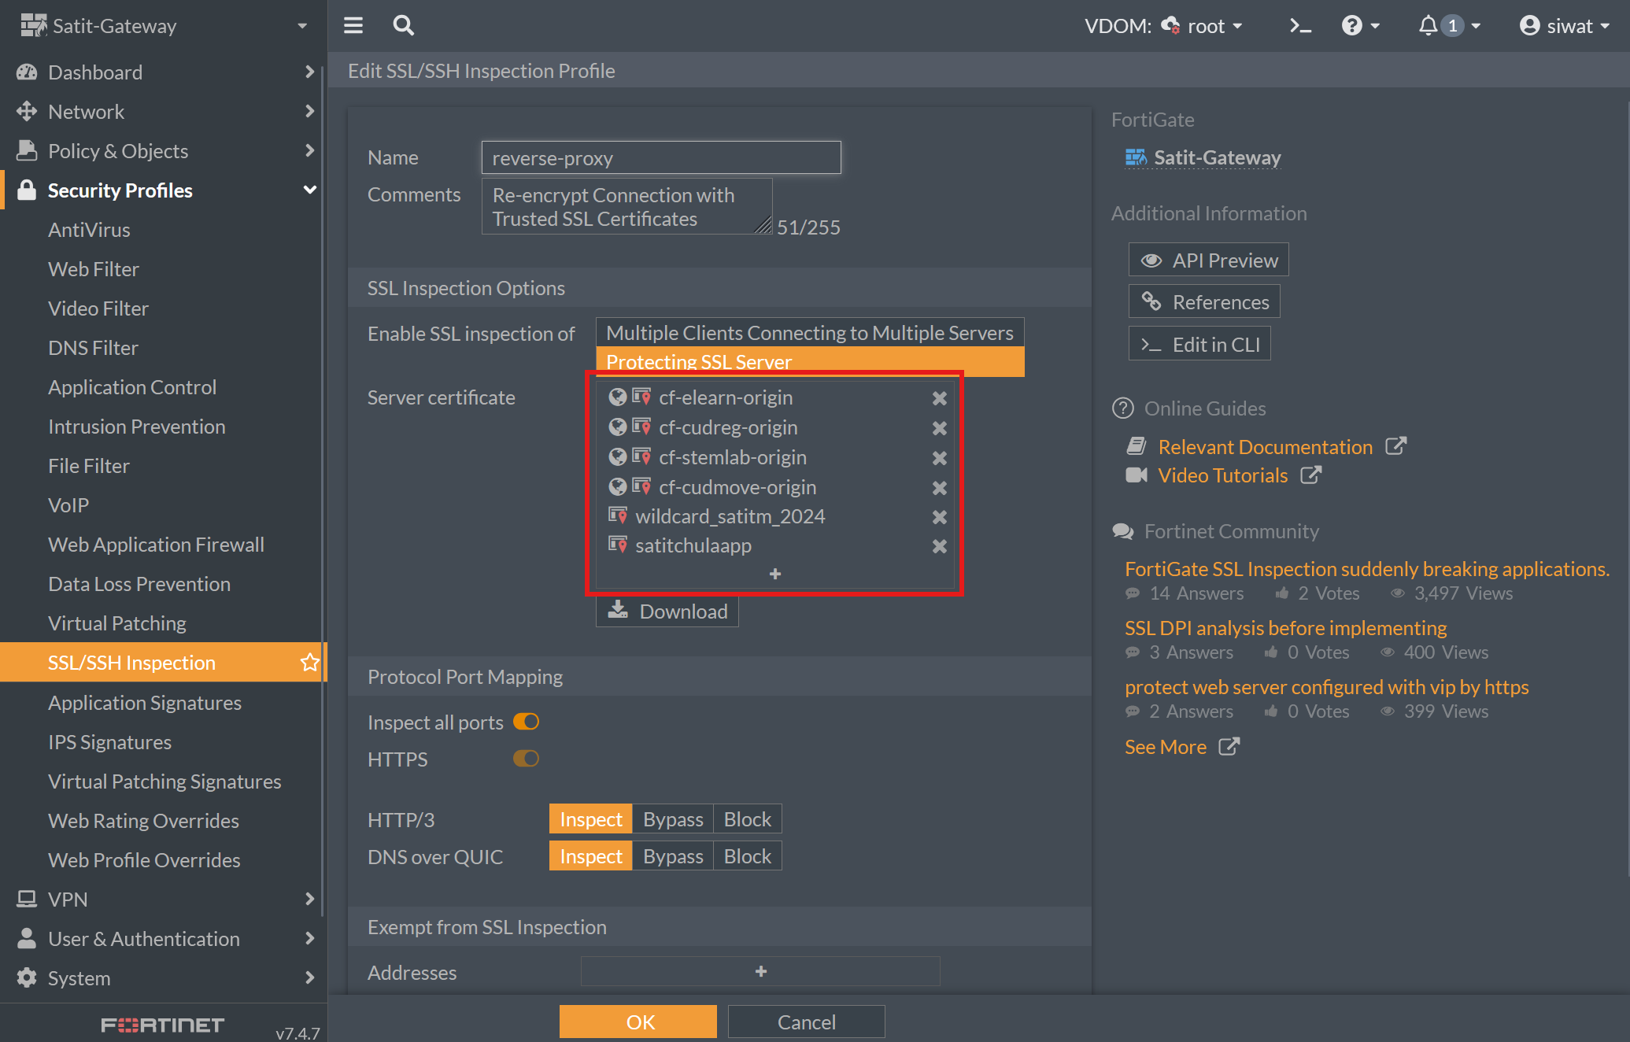The image size is (1630, 1042).
Task: Remove wildcard_satitm_2024 certificate with X
Action: point(940,517)
